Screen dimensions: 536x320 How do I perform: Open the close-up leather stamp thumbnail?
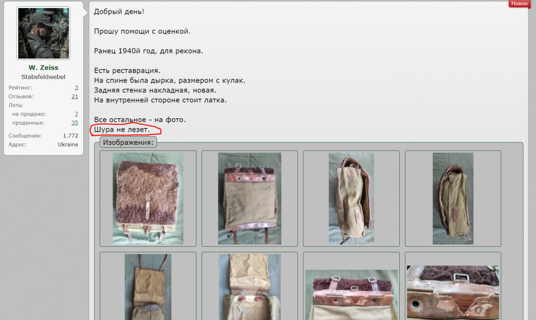[453, 292]
